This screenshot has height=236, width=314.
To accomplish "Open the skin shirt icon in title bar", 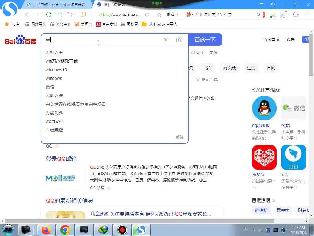I will tap(273, 5).
